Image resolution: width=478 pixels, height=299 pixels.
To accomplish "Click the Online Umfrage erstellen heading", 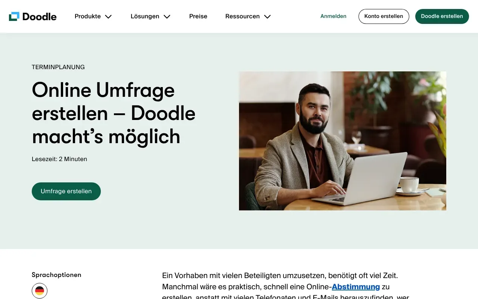I will point(114,113).
